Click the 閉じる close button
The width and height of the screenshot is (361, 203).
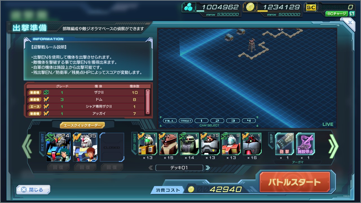coord(33,190)
